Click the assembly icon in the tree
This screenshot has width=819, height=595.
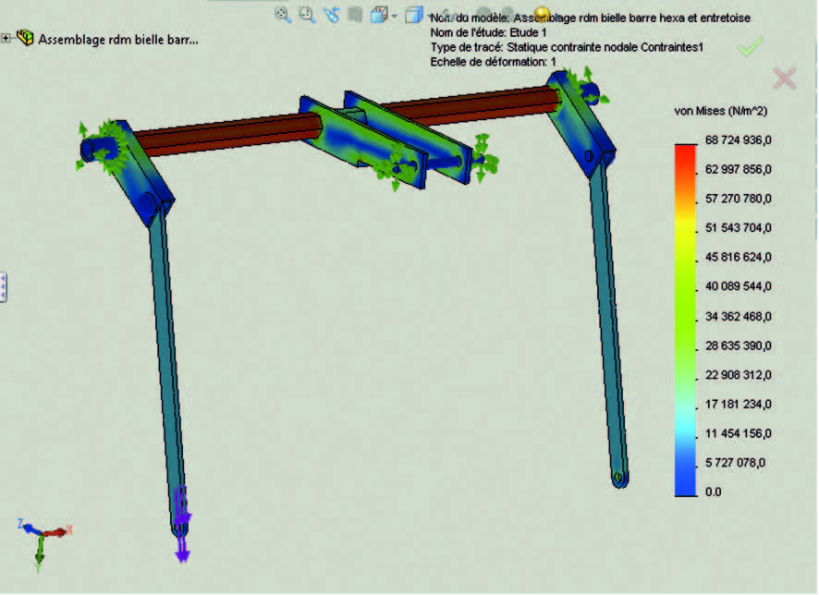25,39
